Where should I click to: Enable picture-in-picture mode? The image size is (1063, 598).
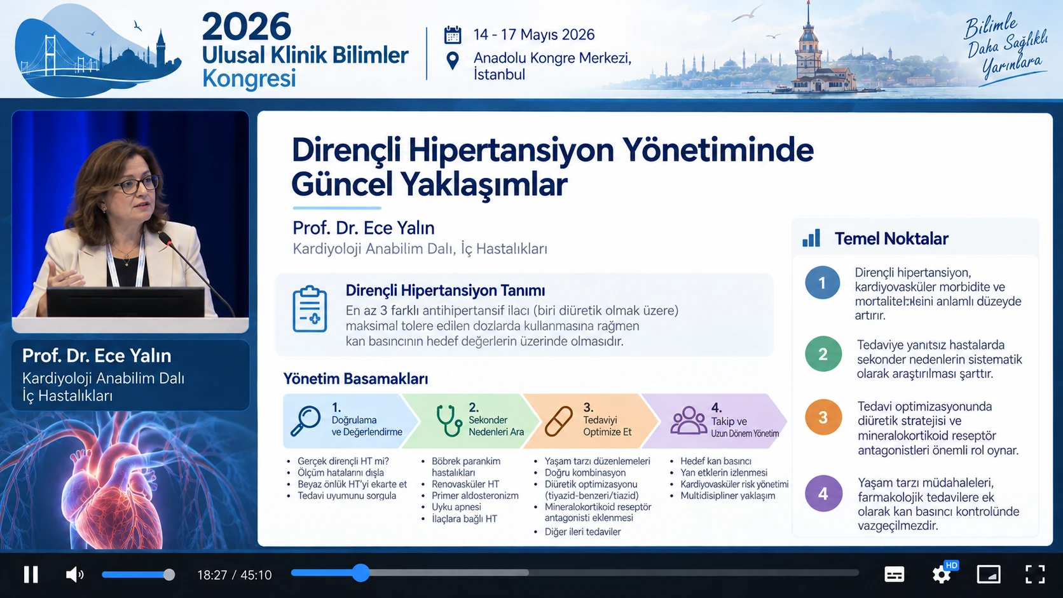pyautogui.click(x=989, y=574)
